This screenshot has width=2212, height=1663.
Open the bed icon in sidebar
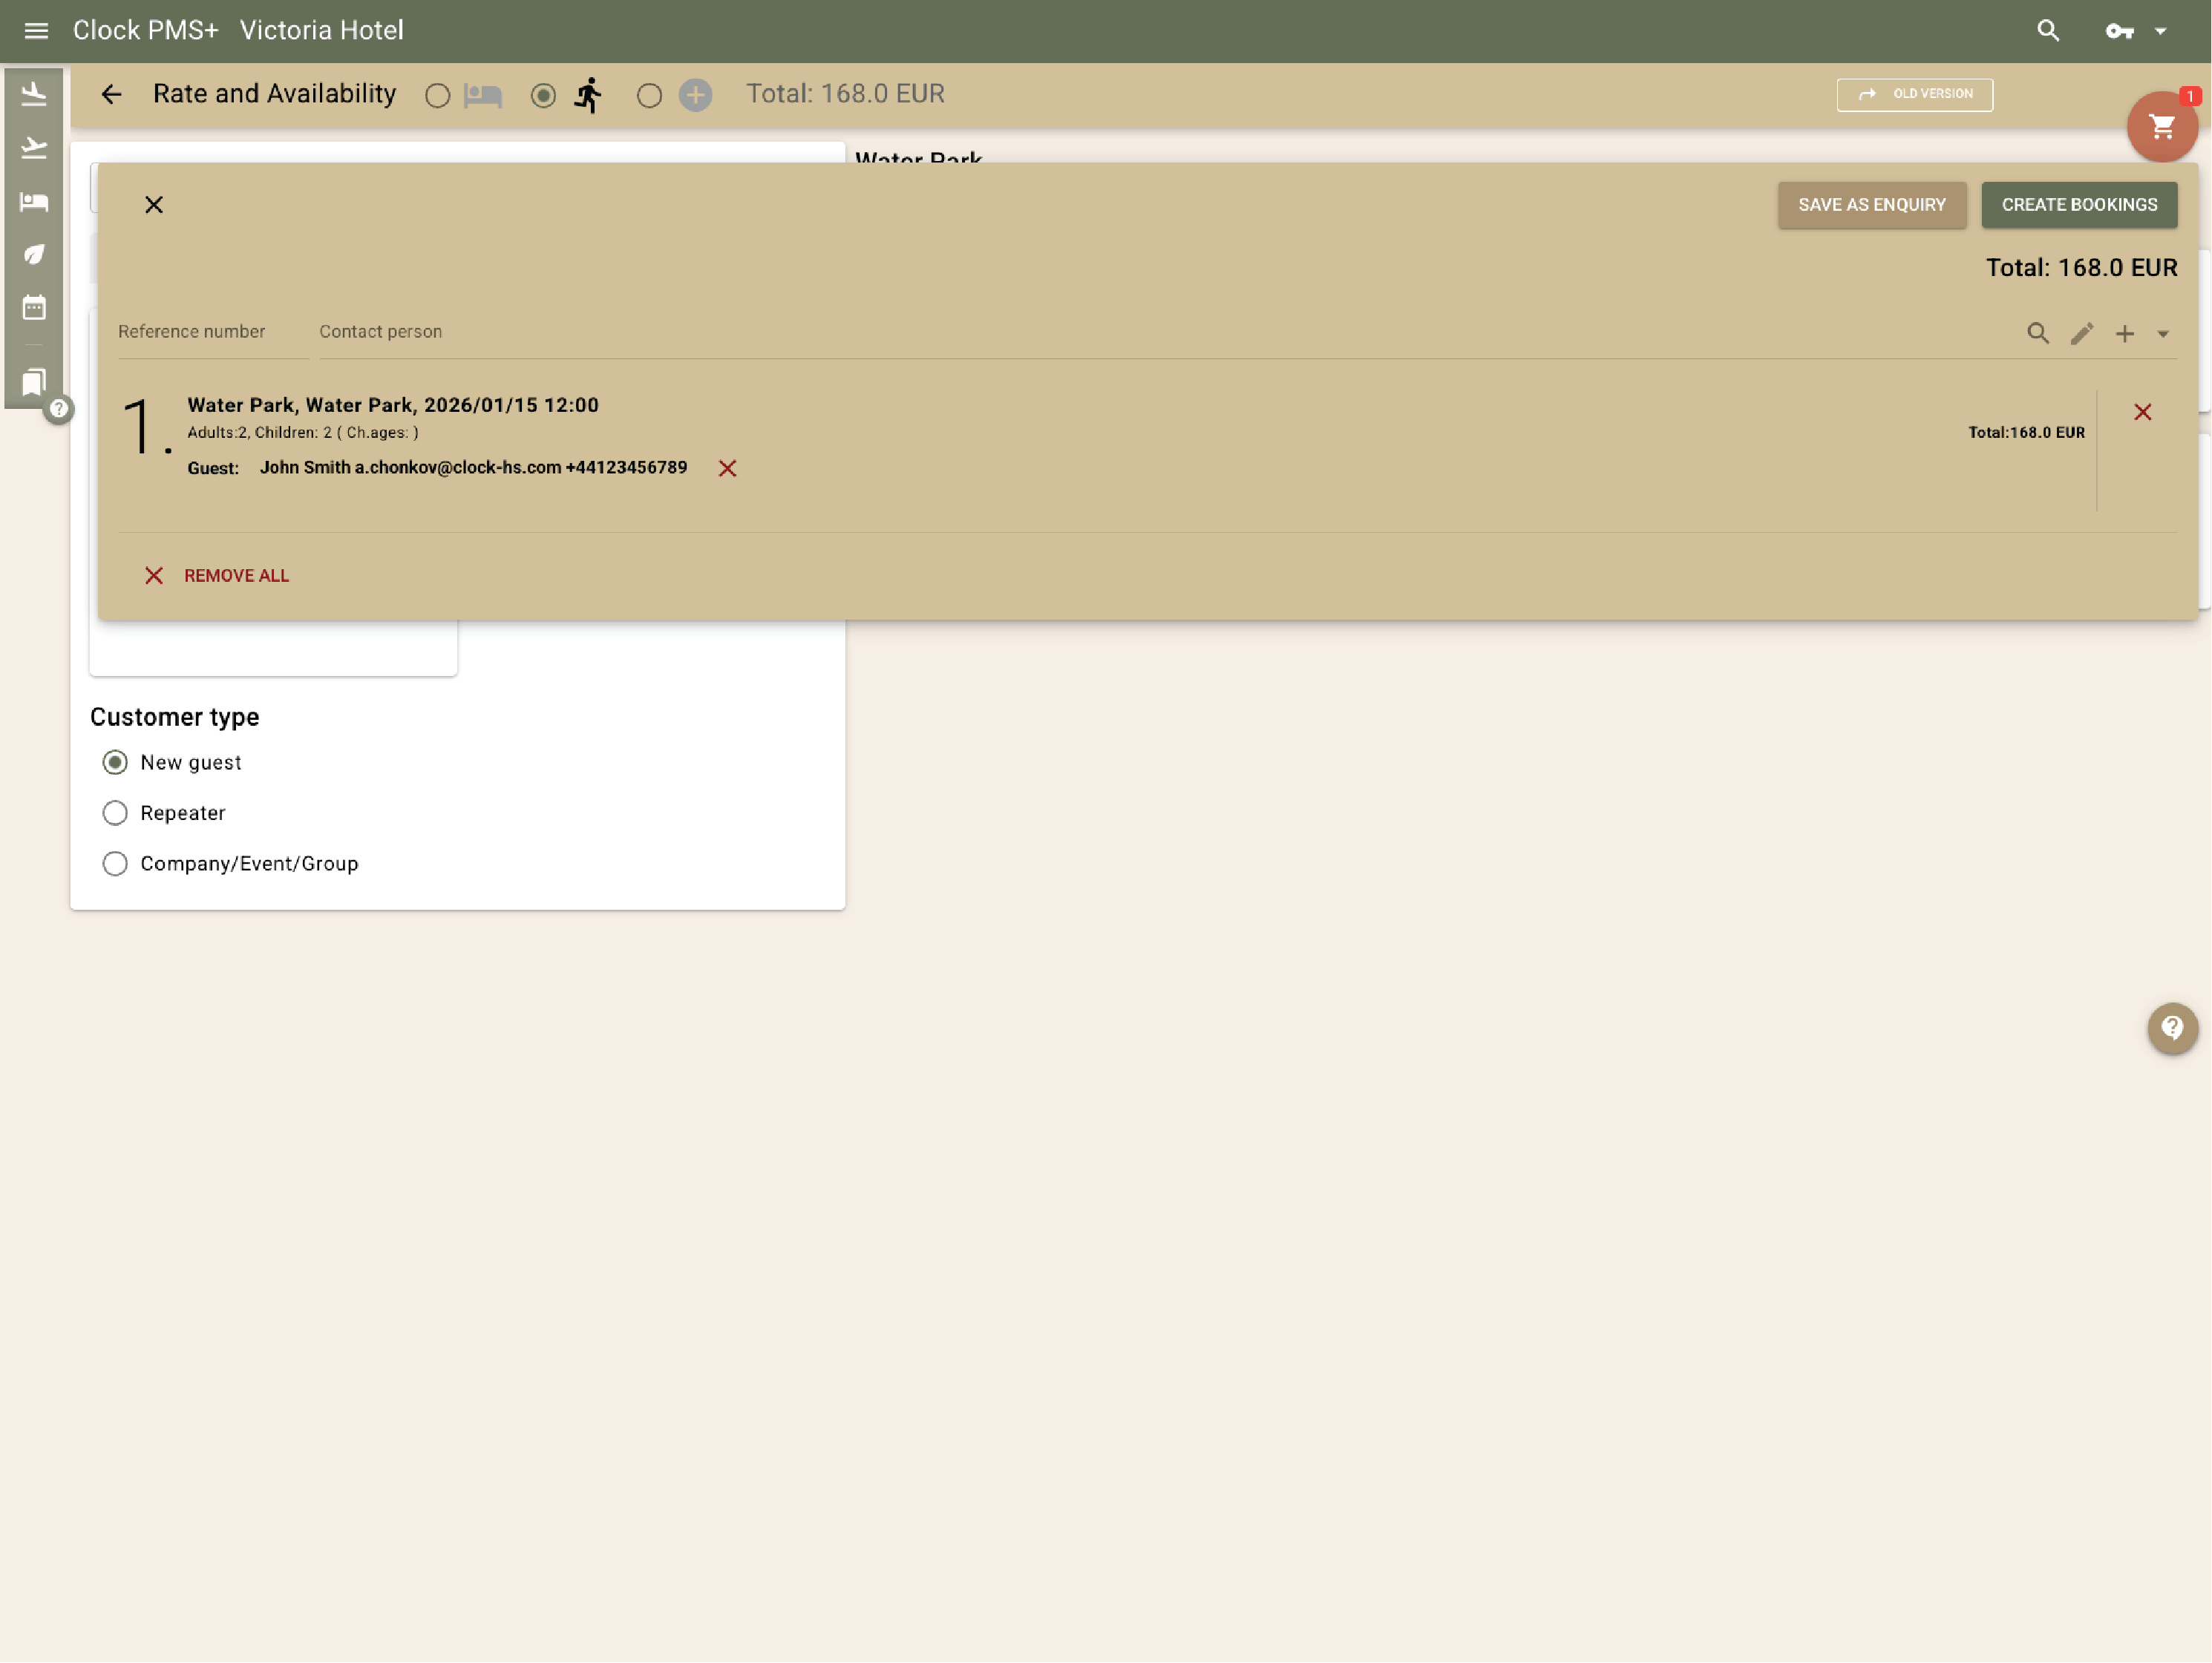pos(34,202)
